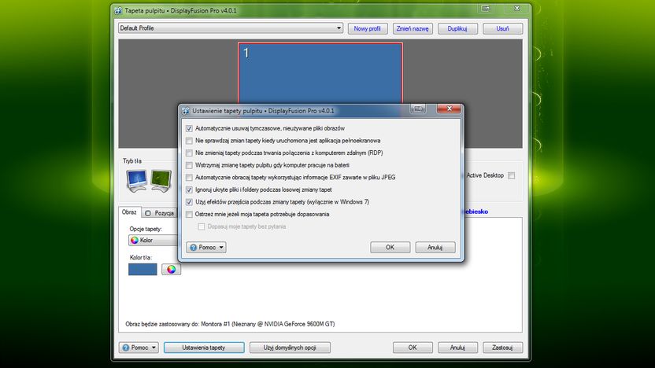The height and width of the screenshot is (368, 655).
Task: Open the Pomoc dropdown in main window
Action: tap(139, 348)
